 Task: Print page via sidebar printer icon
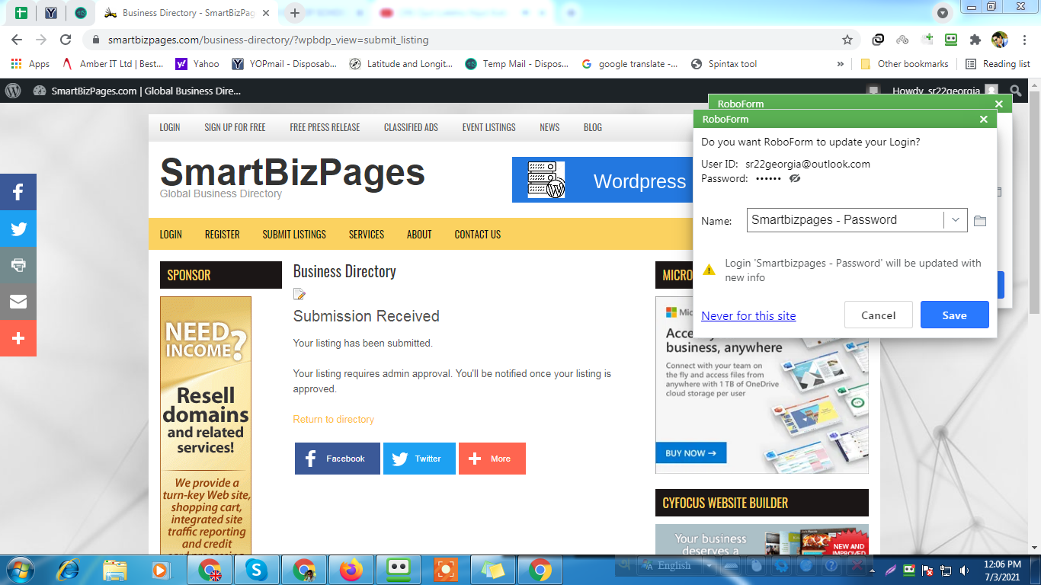point(18,265)
